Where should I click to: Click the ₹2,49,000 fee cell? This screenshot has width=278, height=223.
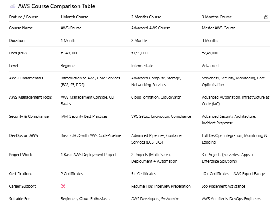(x=210, y=53)
